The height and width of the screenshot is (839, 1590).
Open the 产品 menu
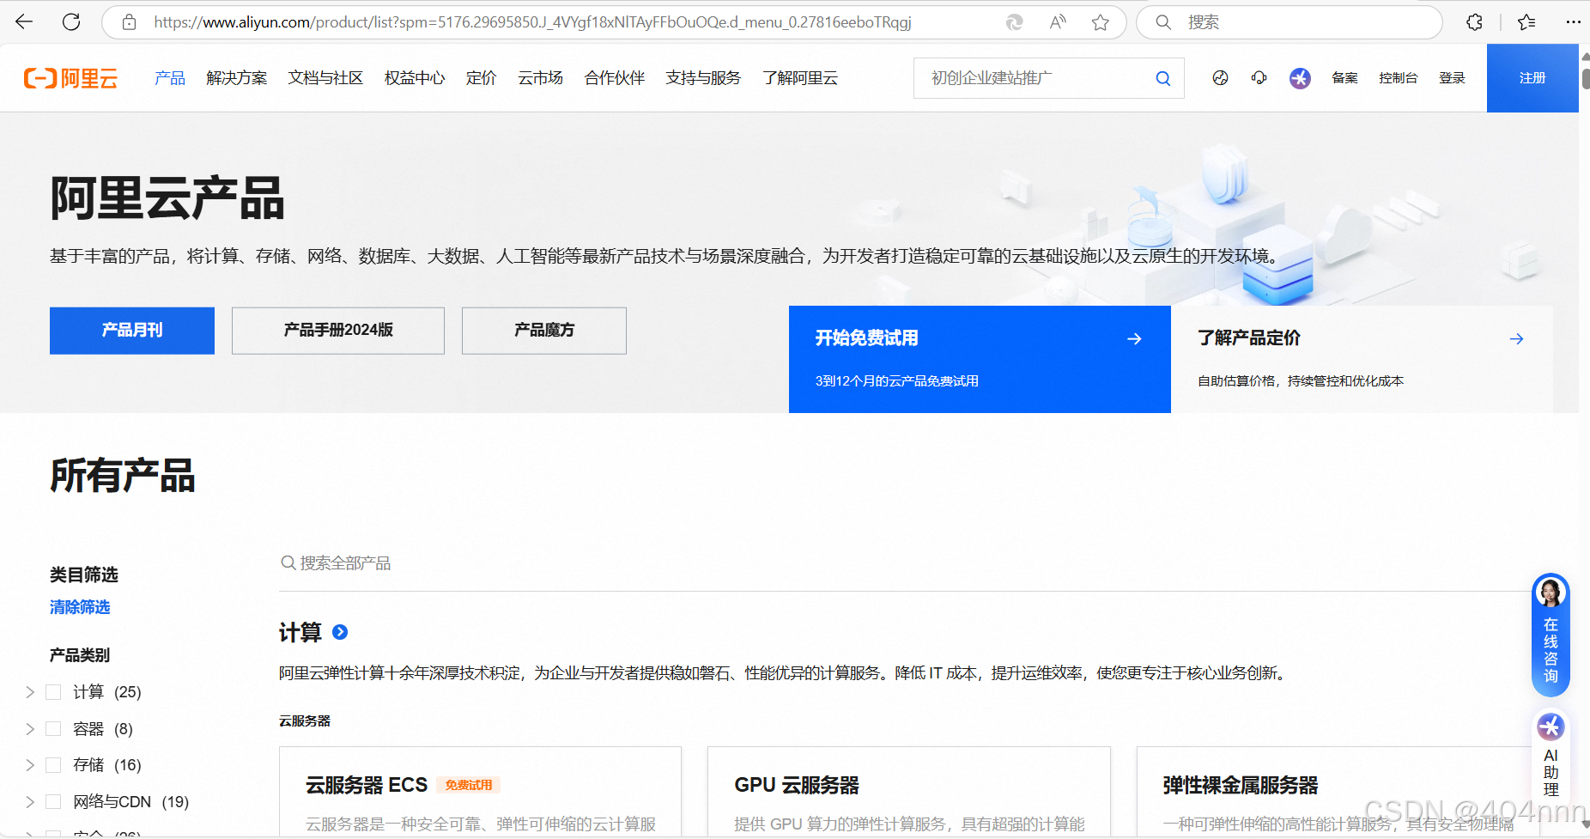tap(170, 78)
